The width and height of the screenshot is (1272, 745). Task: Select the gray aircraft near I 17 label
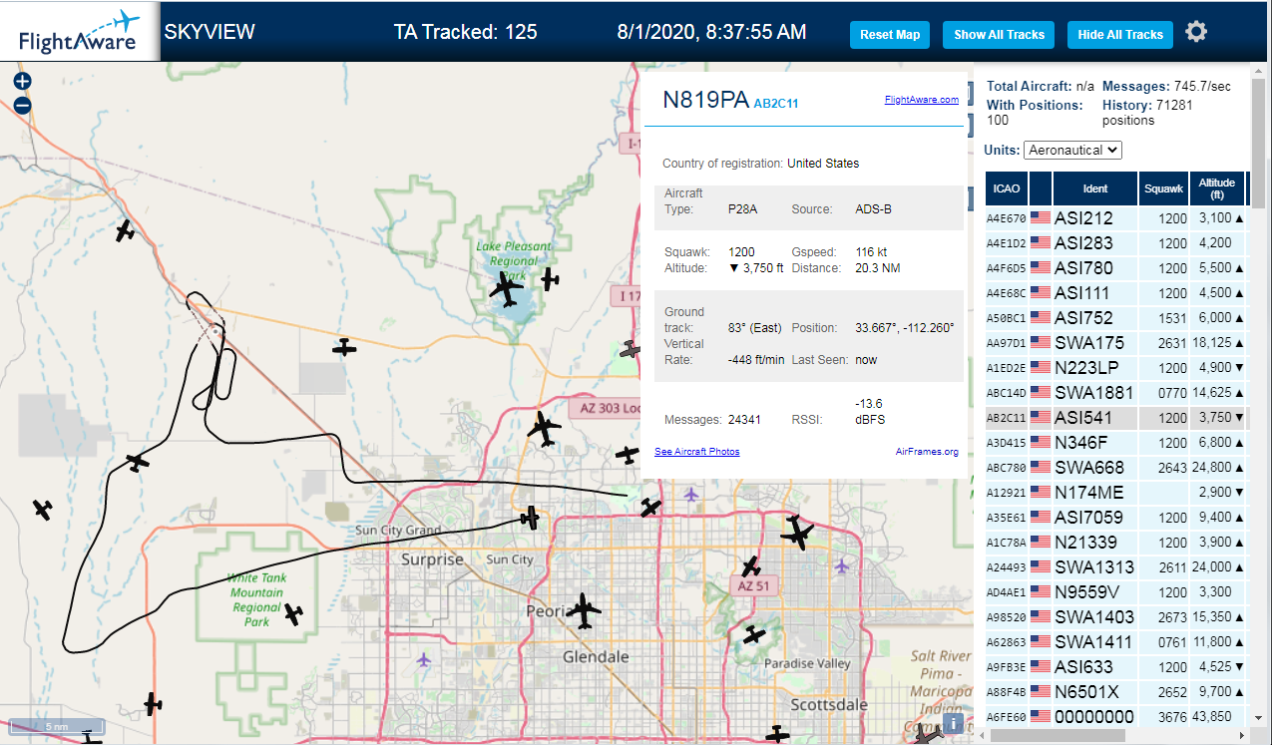(629, 349)
